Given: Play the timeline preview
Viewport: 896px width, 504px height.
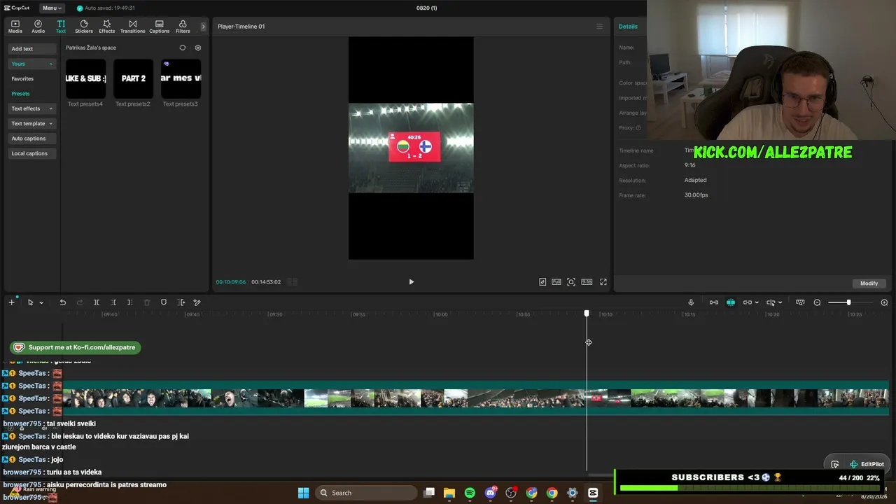Looking at the screenshot, I should 411,282.
